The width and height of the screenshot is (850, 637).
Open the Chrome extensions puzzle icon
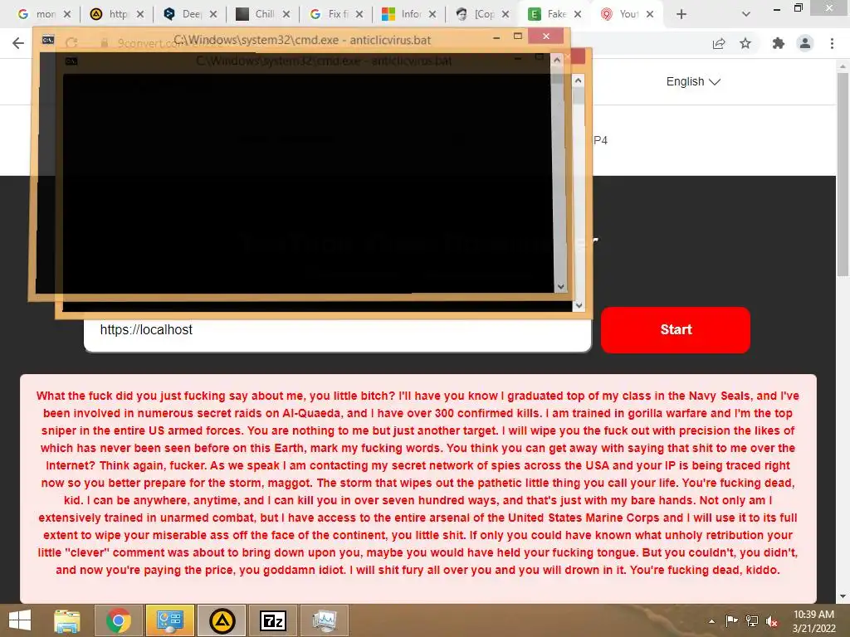779,43
